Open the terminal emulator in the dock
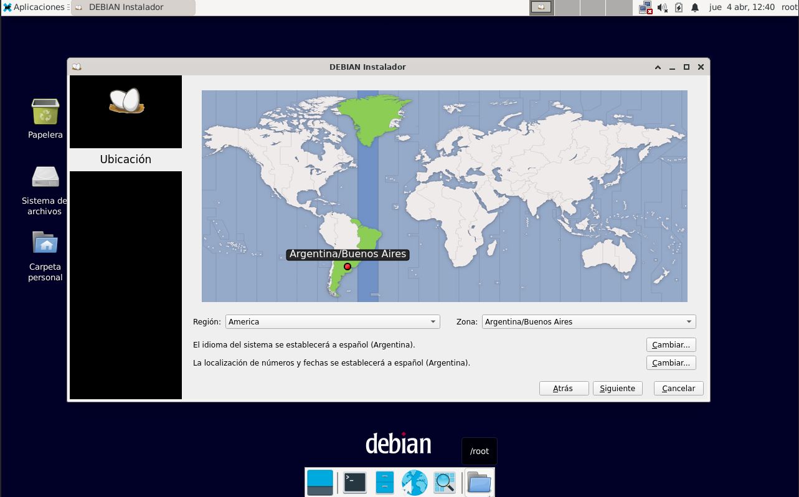The image size is (799, 497). pos(355,482)
